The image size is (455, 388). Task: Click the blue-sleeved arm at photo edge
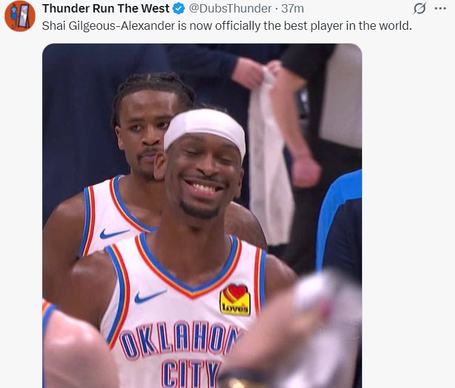coord(339,224)
